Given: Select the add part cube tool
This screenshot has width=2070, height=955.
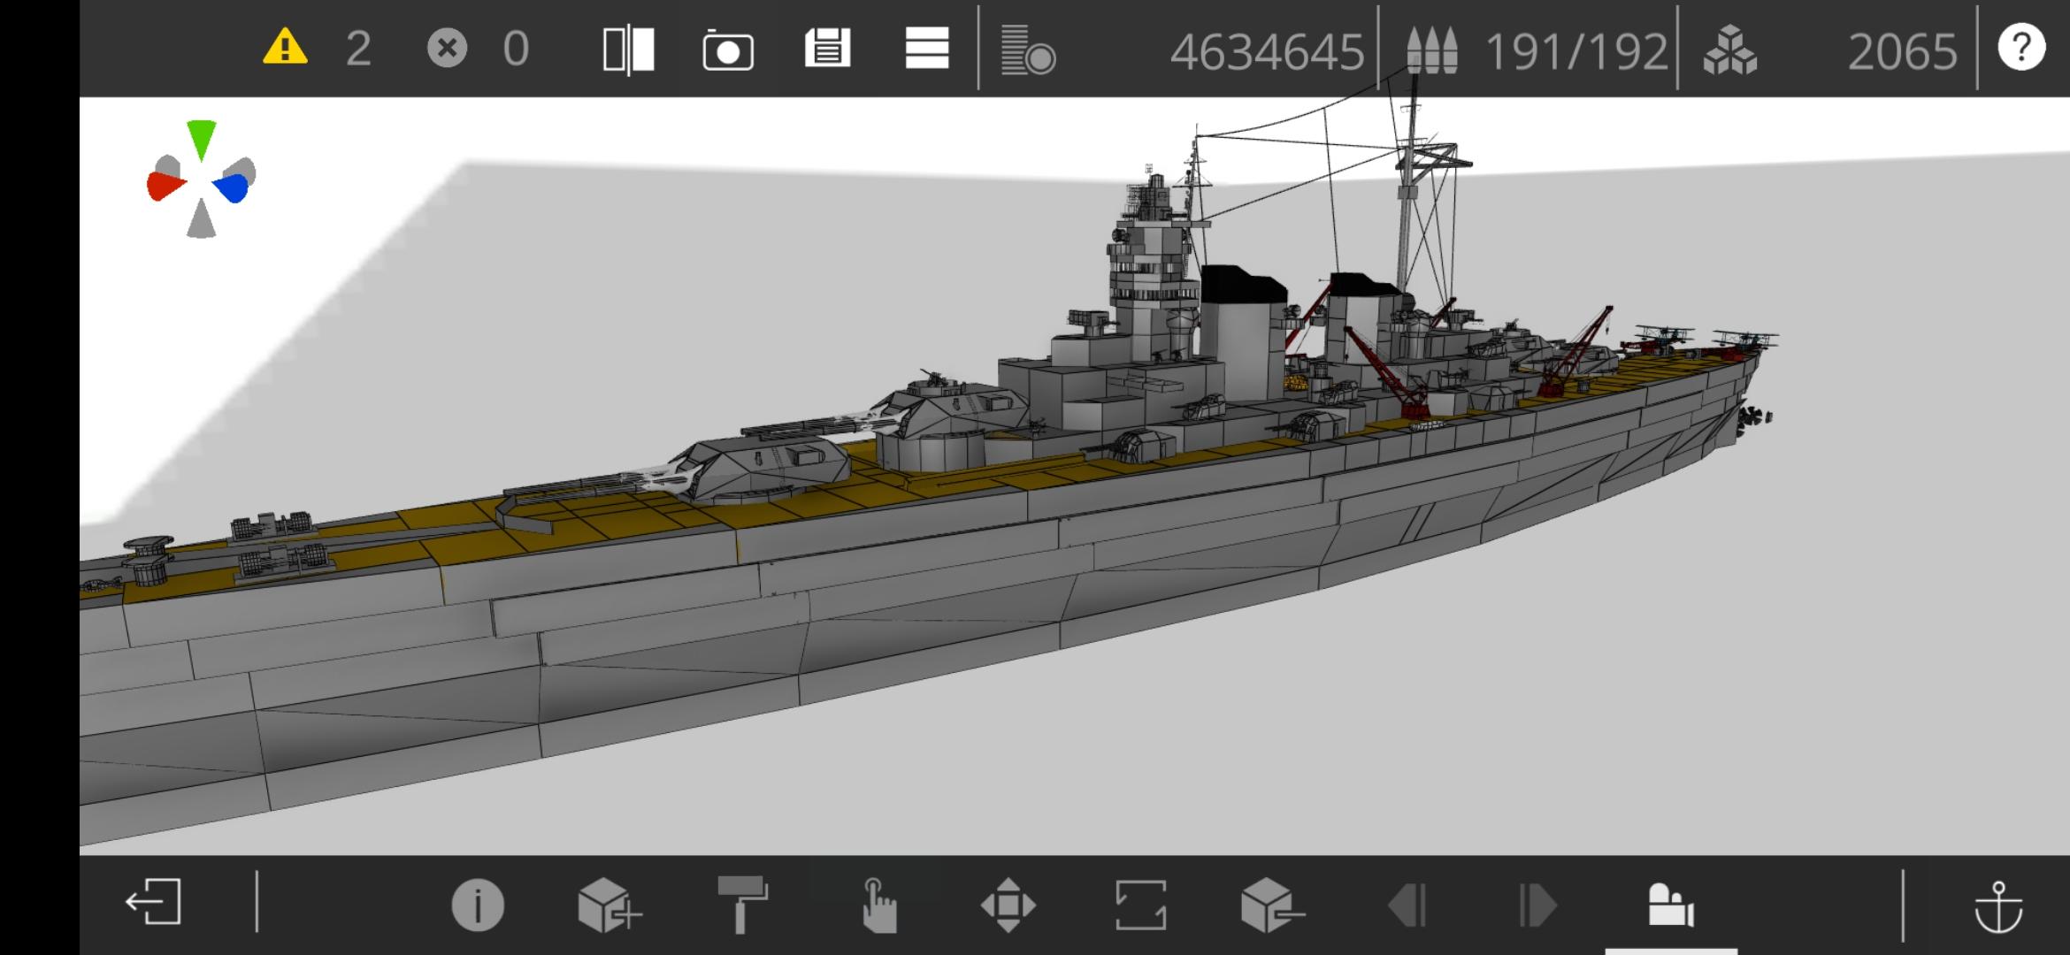Looking at the screenshot, I should point(609,905).
